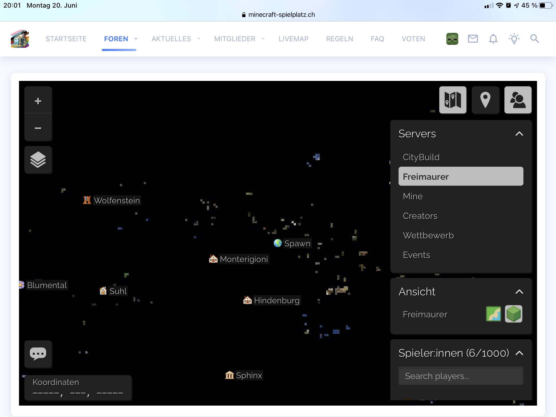This screenshot has height=417, width=556.
Task: Toggle the players panel button
Action: (518, 100)
